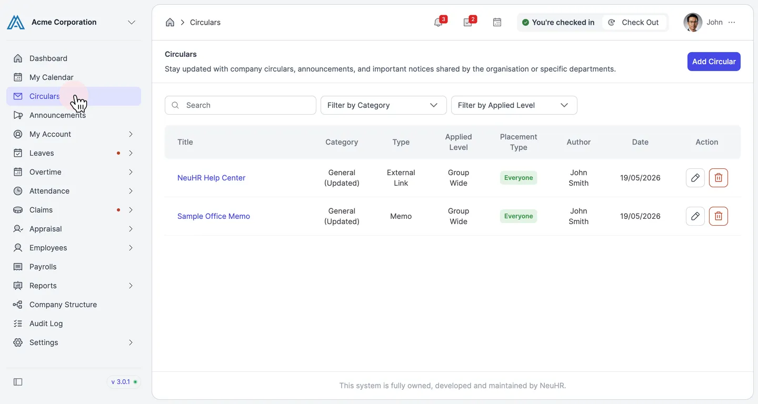Open the Sample Office Memo link
The image size is (758, 404).
(214, 216)
